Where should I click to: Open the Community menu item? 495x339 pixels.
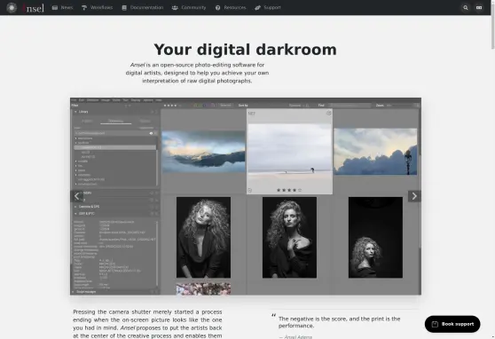point(189,8)
